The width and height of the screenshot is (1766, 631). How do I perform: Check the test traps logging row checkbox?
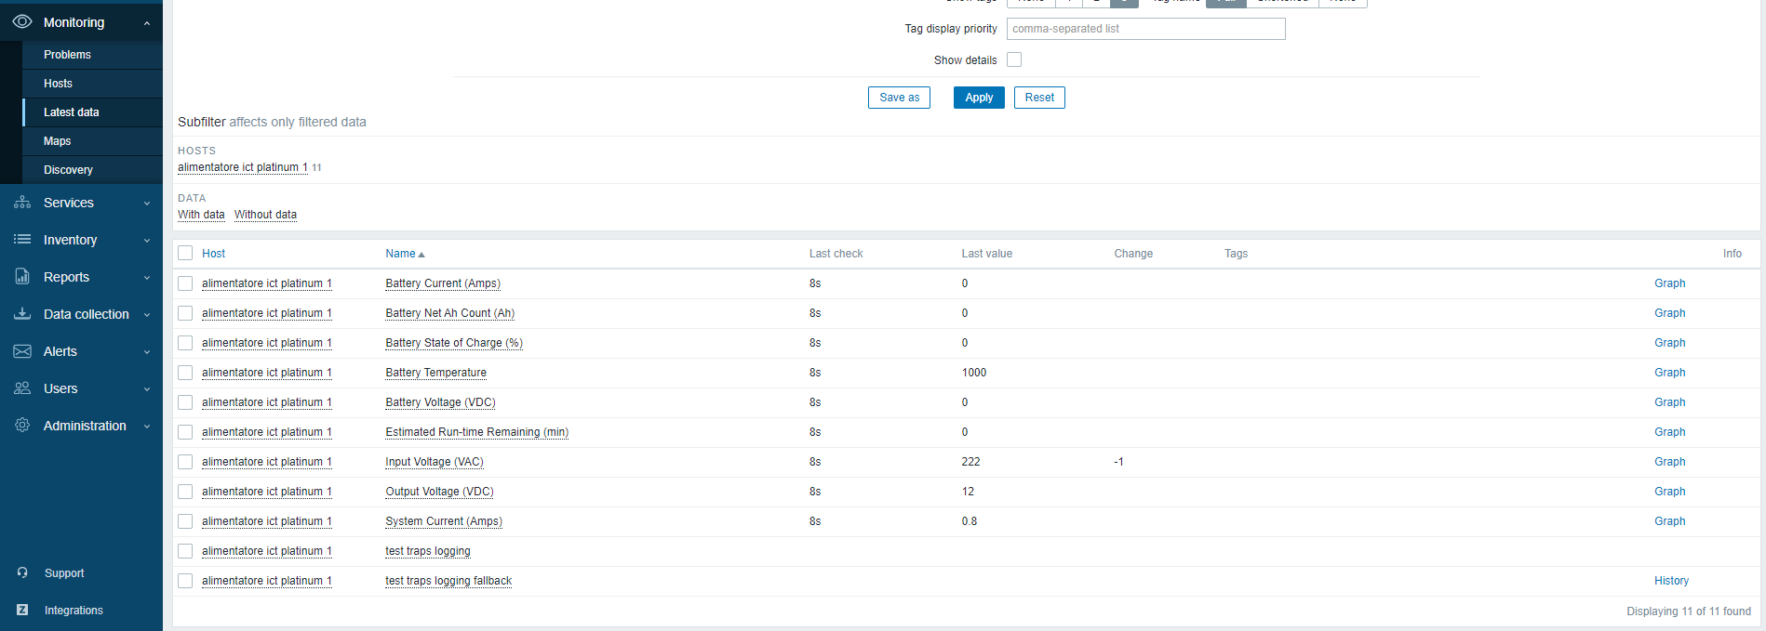pos(185,551)
